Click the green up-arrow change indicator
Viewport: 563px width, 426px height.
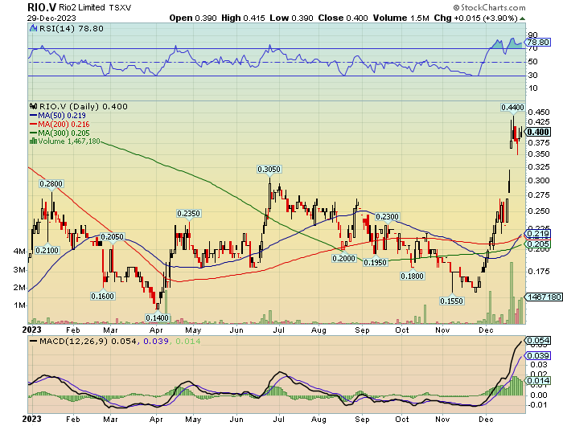(523, 18)
